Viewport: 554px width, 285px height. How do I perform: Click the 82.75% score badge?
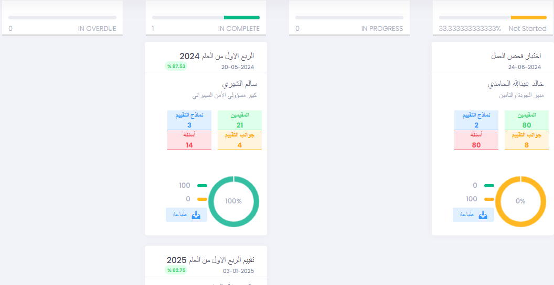click(176, 270)
